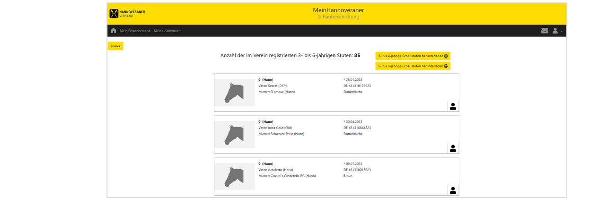Select horse thumbnail of mare born 28.01.2023
The height and width of the screenshot is (199, 599).
tap(235, 93)
